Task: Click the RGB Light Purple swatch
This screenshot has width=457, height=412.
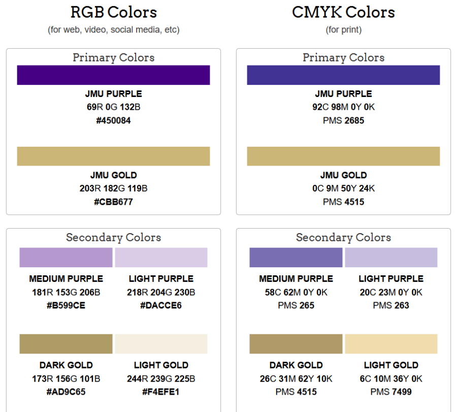Action: (161, 258)
